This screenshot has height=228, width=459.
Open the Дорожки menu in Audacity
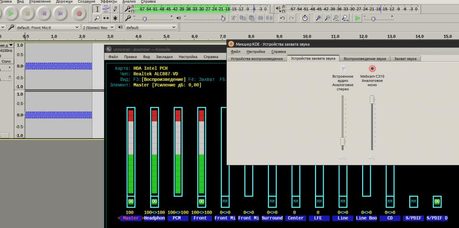pos(64,1)
